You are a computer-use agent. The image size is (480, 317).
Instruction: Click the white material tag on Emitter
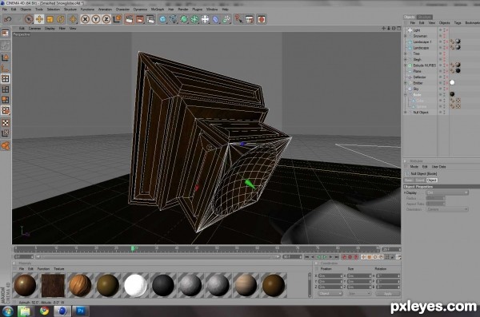(452, 82)
